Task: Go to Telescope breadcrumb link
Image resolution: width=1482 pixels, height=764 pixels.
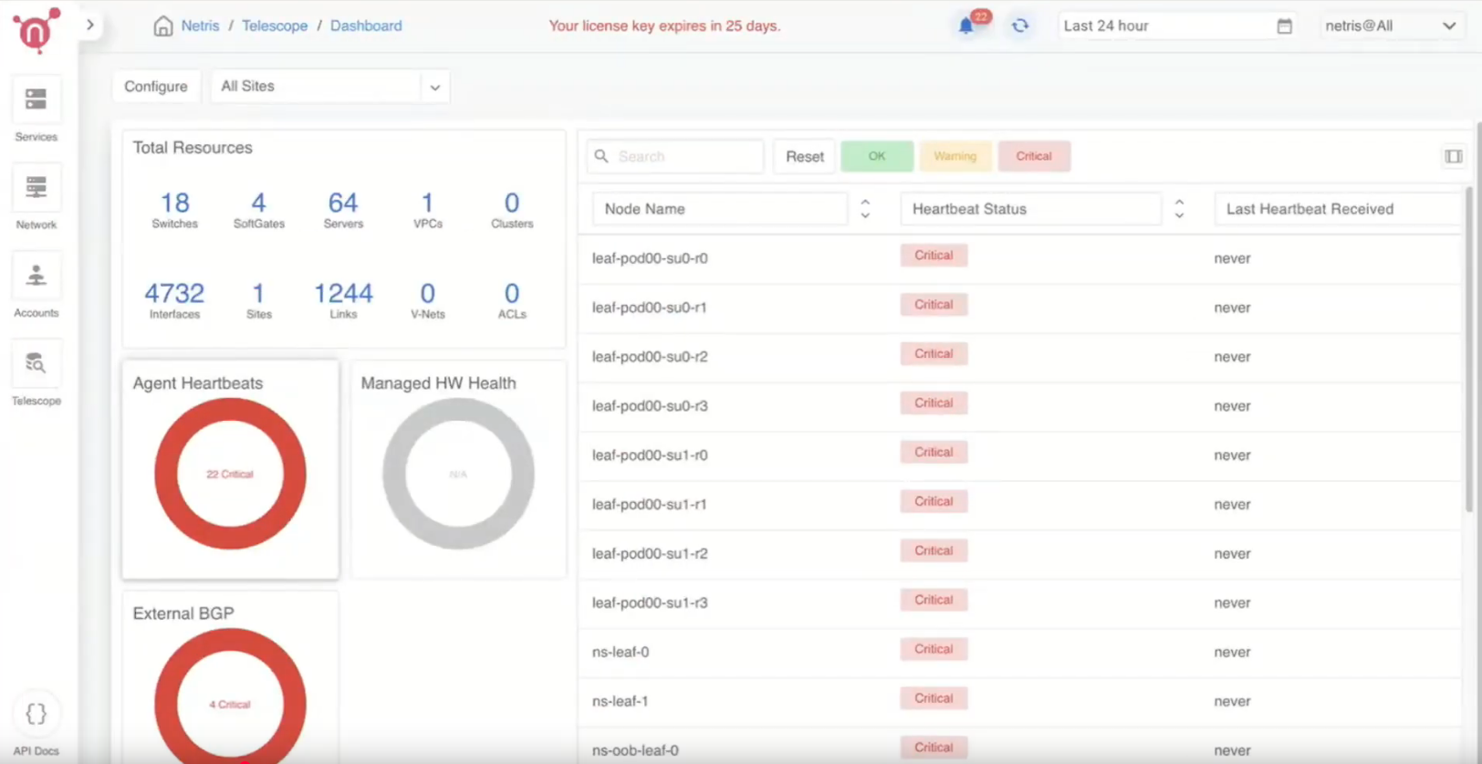Action: 275,26
